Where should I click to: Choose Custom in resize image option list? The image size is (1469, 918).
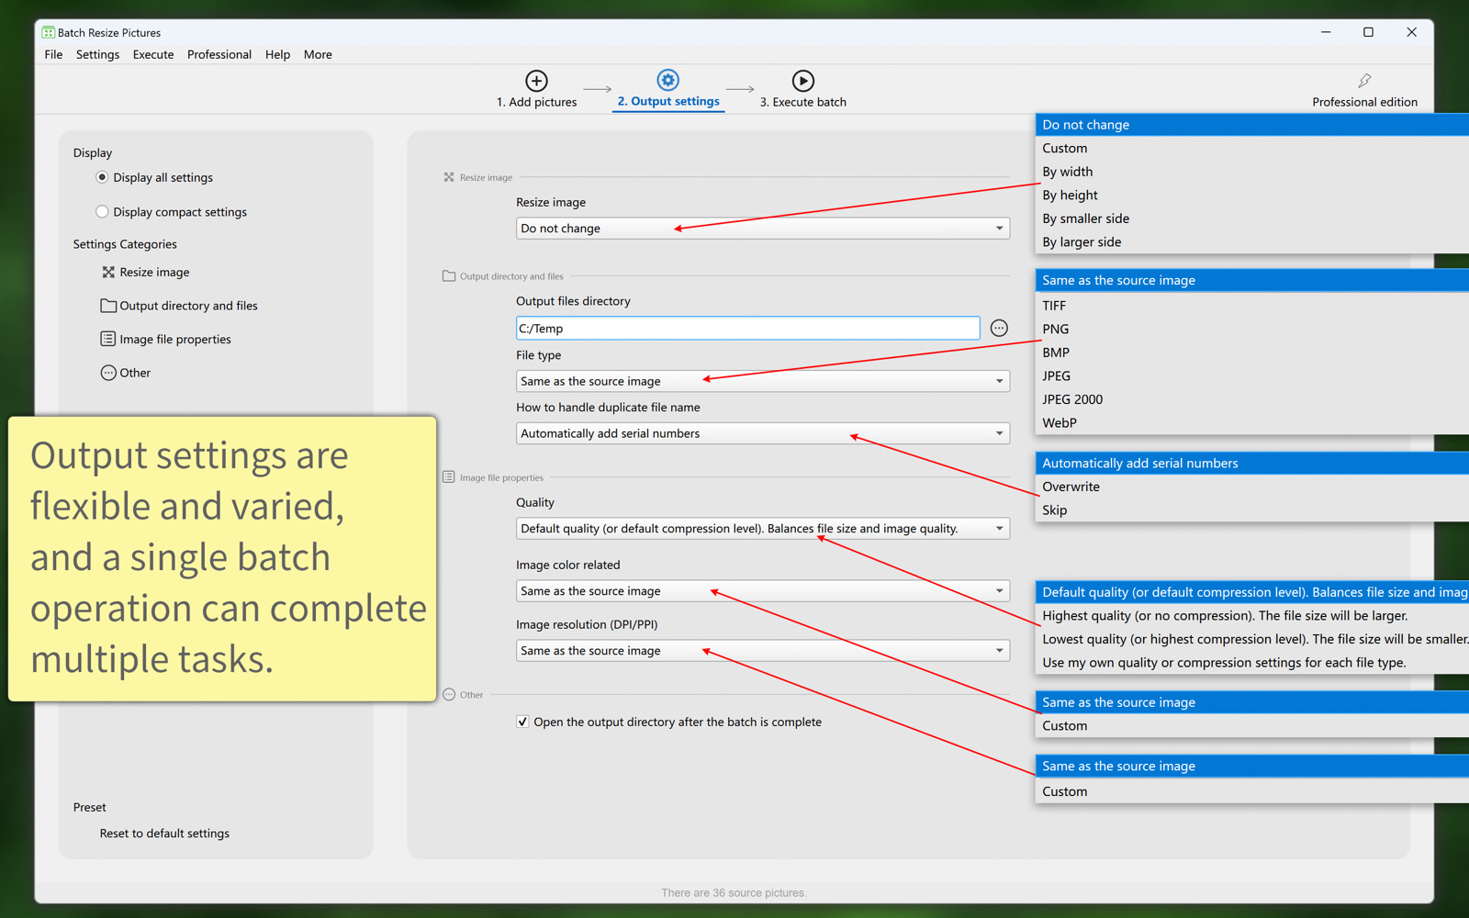pyautogui.click(x=1252, y=148)
